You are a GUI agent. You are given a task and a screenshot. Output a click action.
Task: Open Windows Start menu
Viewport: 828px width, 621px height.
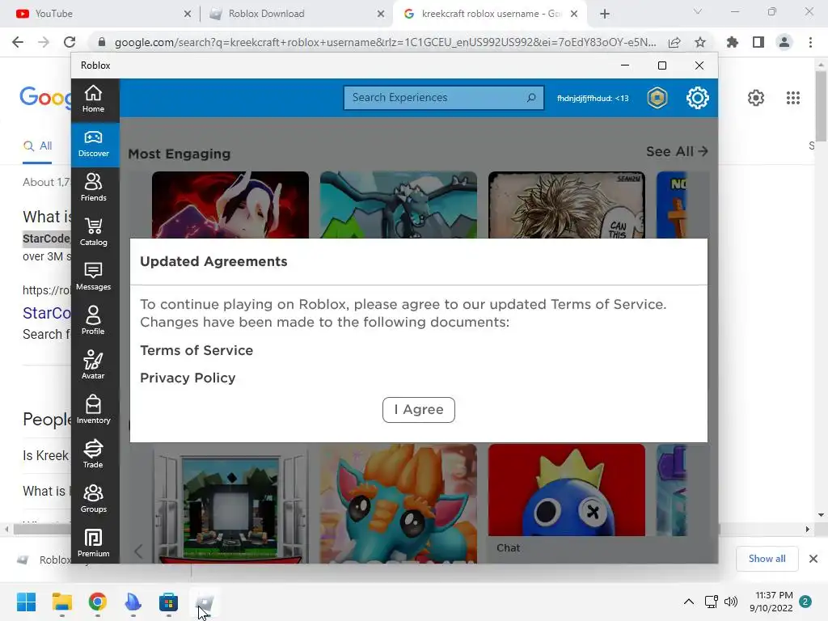click(27, 602)
